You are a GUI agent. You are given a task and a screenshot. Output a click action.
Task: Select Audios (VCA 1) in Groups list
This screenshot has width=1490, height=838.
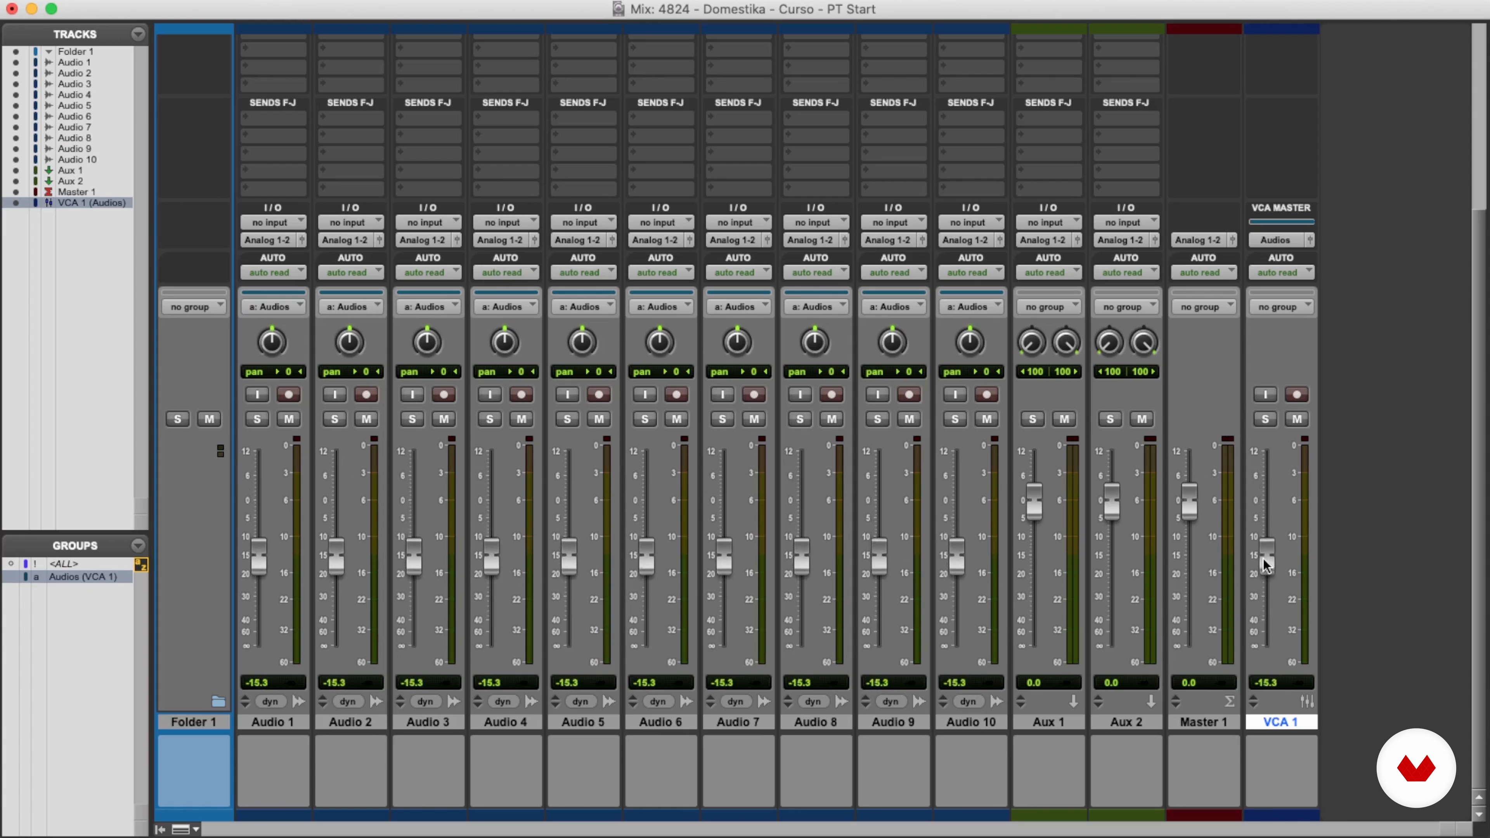tap(83, 577)
